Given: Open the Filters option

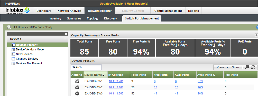Looking at the screenshot, I should click(235, 67).
